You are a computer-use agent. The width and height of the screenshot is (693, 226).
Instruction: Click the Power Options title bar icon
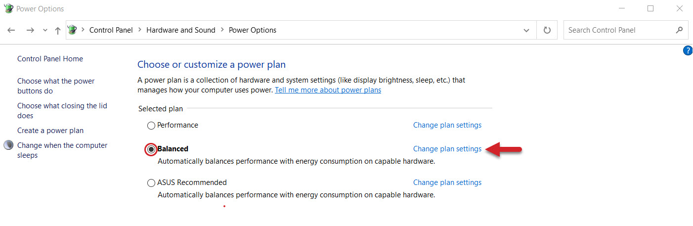(x=8, y=8)
